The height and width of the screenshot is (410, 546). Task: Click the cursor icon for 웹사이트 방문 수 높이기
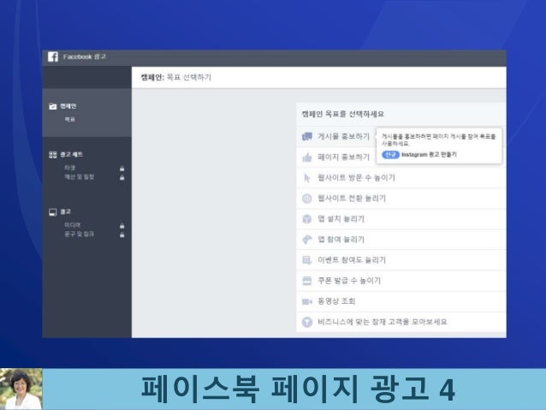[306, 178]
